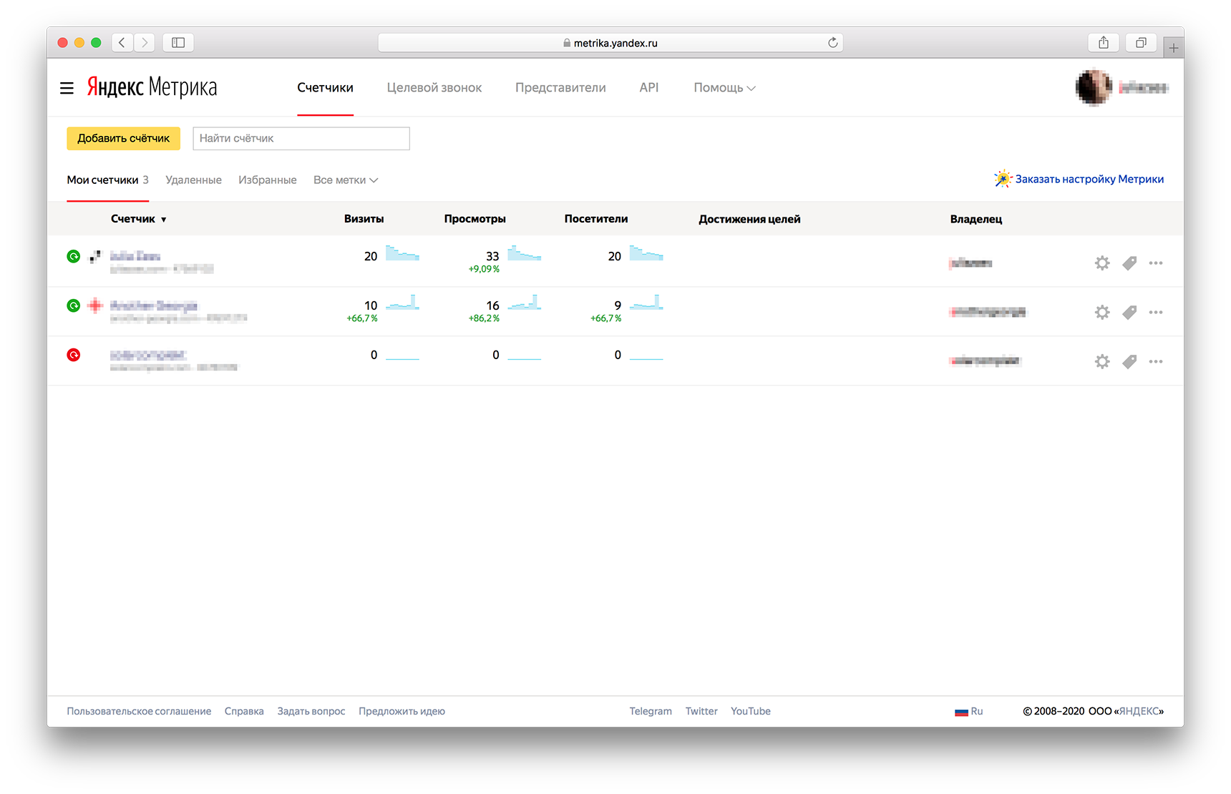Open the YouTube footer link
1231x794 pixels.
coord(750,711)
